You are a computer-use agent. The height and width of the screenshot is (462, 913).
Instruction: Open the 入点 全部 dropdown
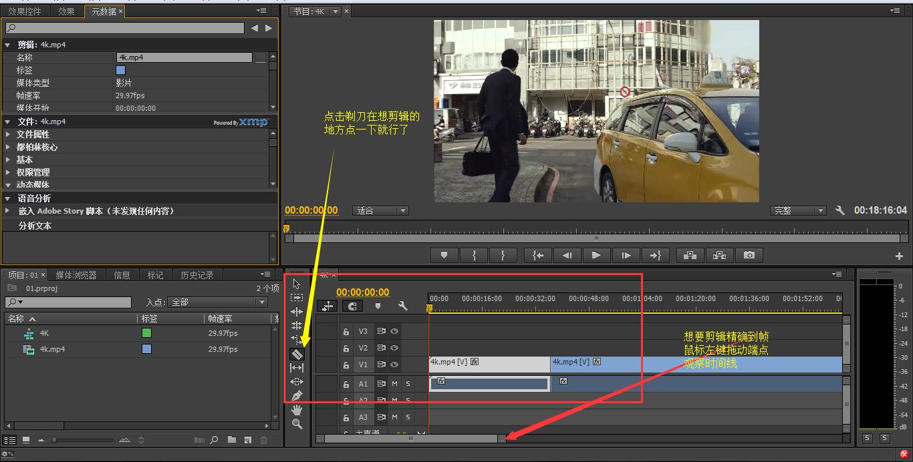point(217,302)
